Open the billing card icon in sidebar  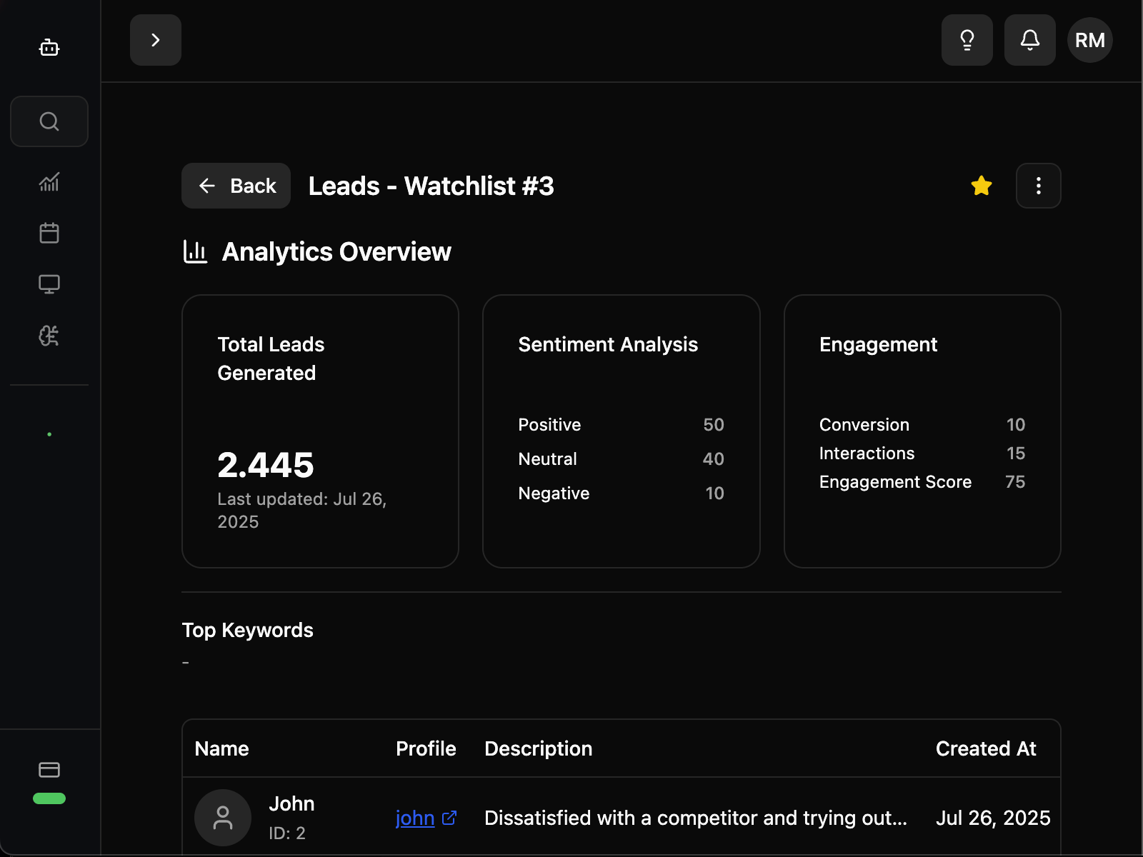49,770
